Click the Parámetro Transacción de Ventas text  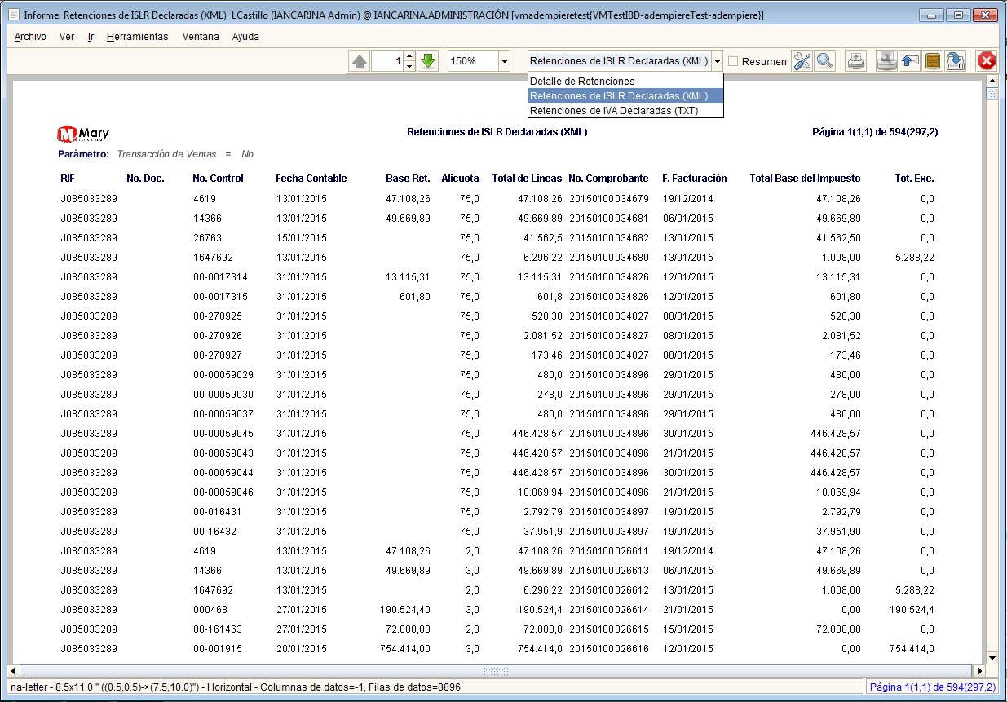[x=156, y=154]
